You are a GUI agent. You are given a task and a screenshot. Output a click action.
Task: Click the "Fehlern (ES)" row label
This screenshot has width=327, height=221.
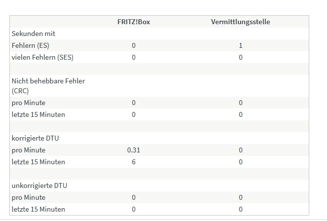[x=31, y=45]
